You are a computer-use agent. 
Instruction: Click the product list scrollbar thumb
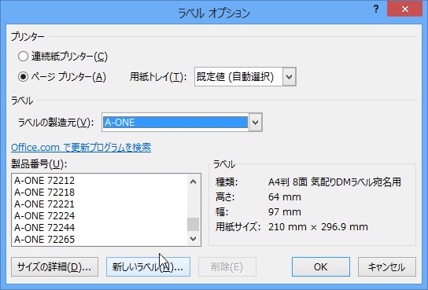coord(194,224)
